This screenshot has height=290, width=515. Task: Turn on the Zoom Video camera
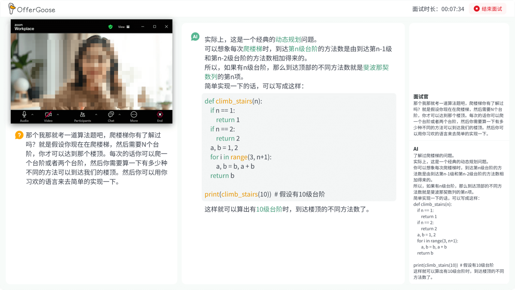click(x=48, y=115)
